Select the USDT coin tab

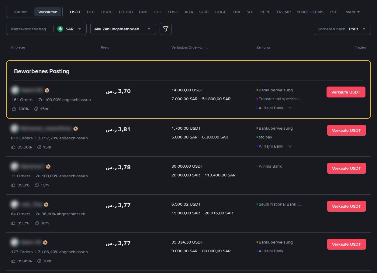pyautogui.click(x=75, y=12)
